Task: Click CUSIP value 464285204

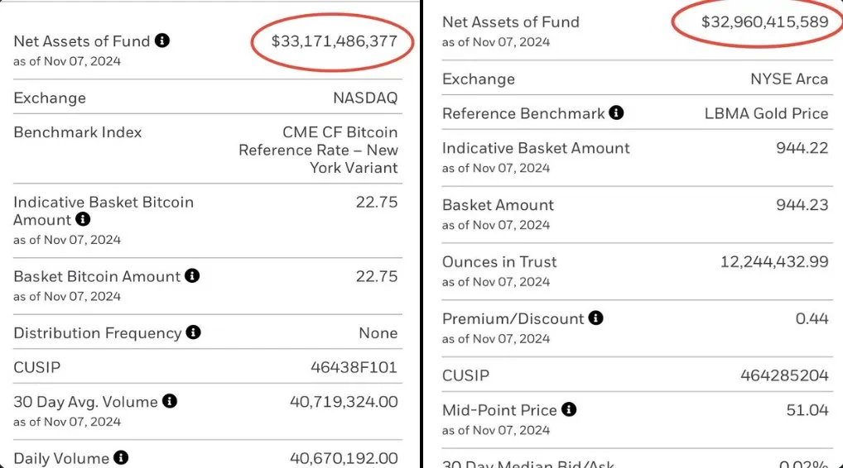Action: tap(783, 375)
